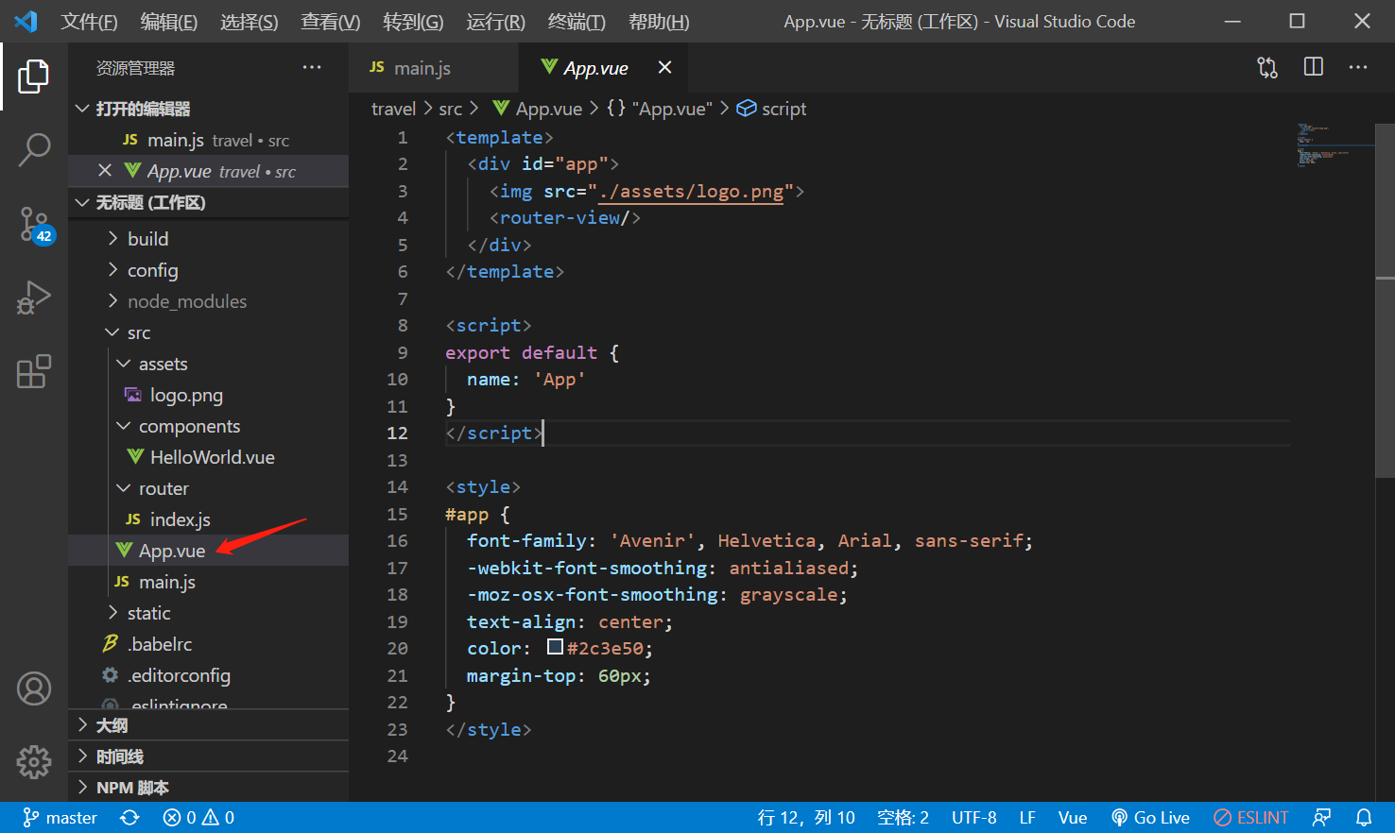Open notifications bell icon
Image resolution: width=1395 pixels, height=833 pixels.
1364,818
